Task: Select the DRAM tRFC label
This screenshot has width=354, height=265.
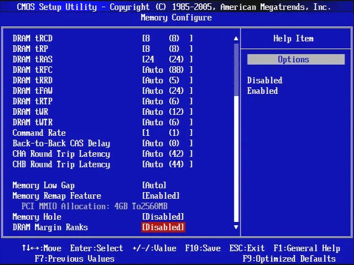Action: tap(33, 70)
